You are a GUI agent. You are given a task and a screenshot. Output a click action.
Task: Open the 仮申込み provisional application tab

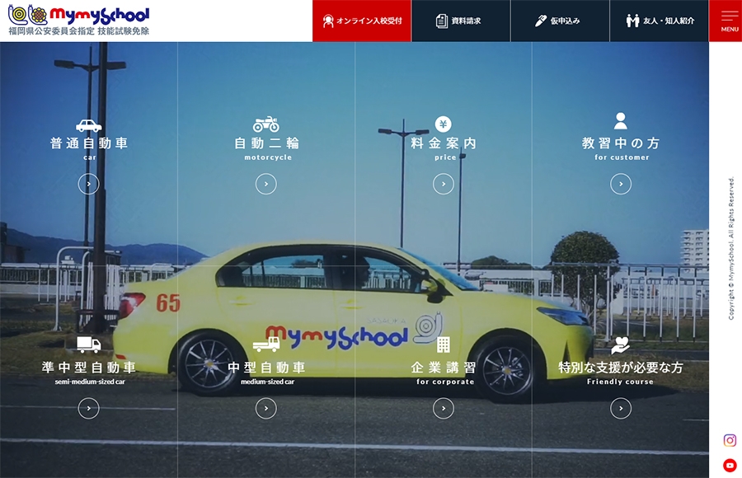[561, 21]
